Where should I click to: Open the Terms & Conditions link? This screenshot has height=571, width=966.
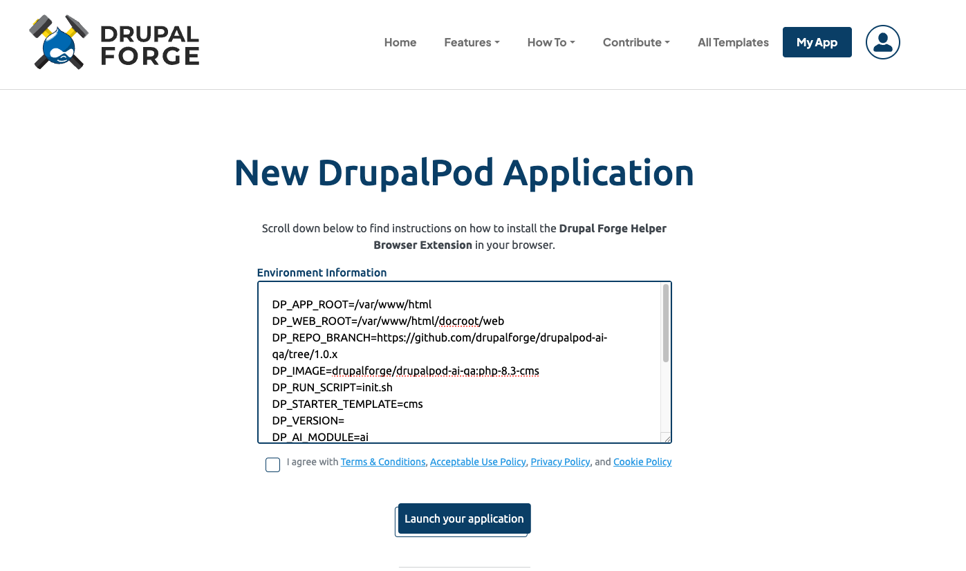pyautogui.click(x=383, y=462)
